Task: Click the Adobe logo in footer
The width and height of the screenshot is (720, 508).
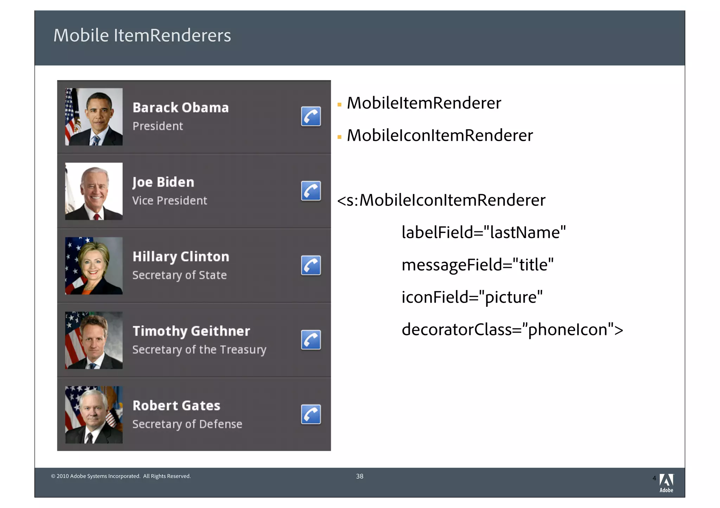Action: pos(666,483)
